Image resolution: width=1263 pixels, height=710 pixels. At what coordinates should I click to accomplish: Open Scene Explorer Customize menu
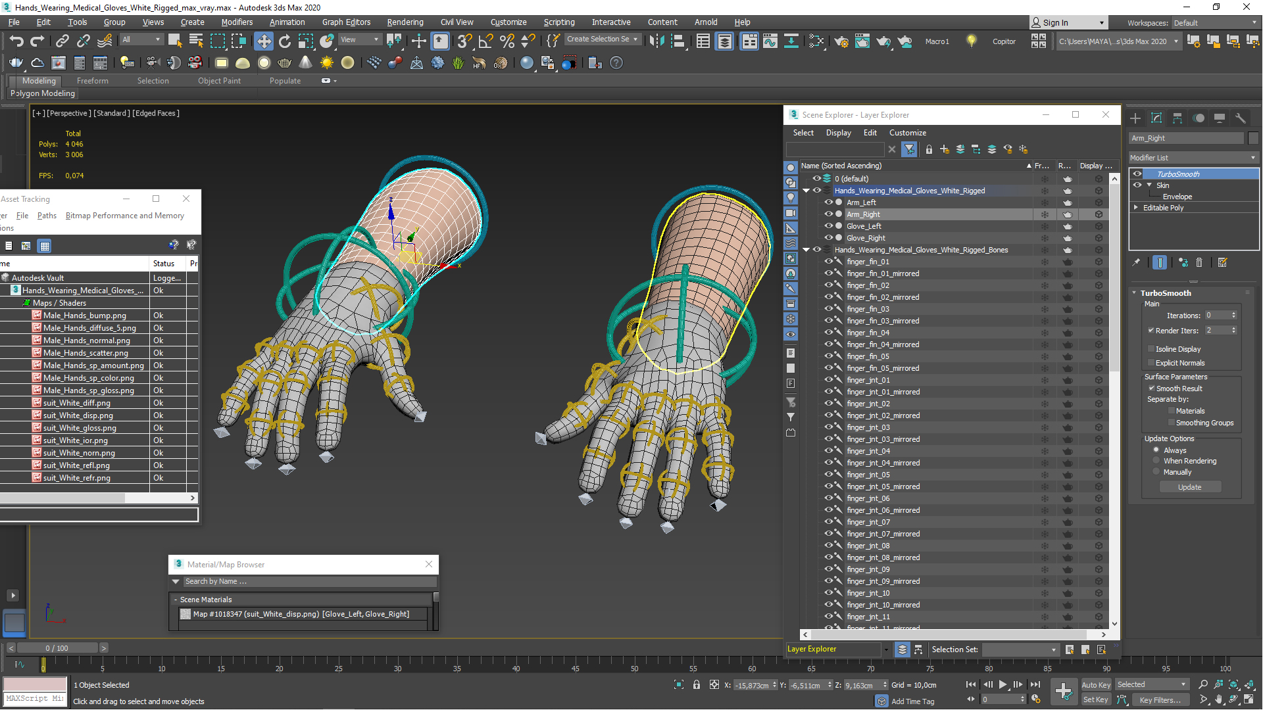pyautogui.click(x=908, y=133)
